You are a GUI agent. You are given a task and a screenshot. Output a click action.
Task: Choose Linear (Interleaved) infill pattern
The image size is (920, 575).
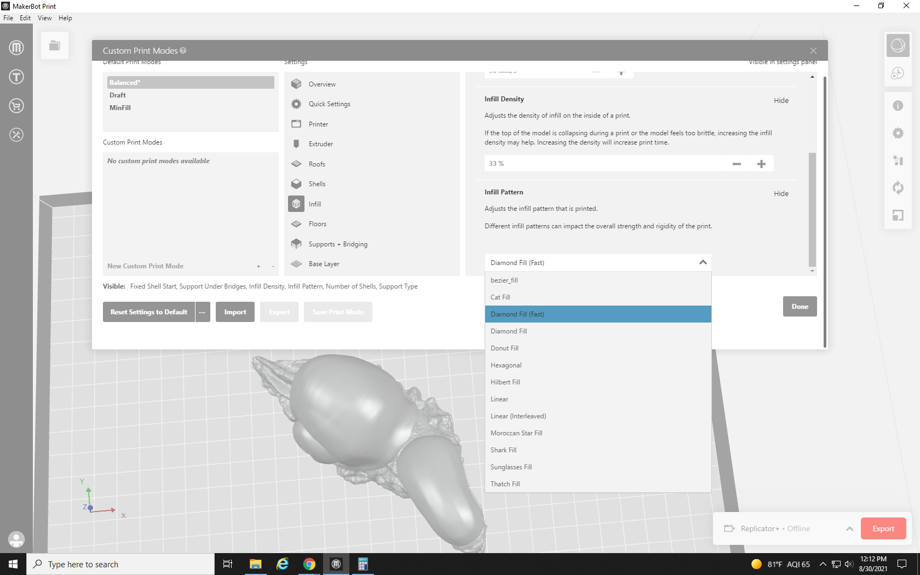(x=598, y=416)
